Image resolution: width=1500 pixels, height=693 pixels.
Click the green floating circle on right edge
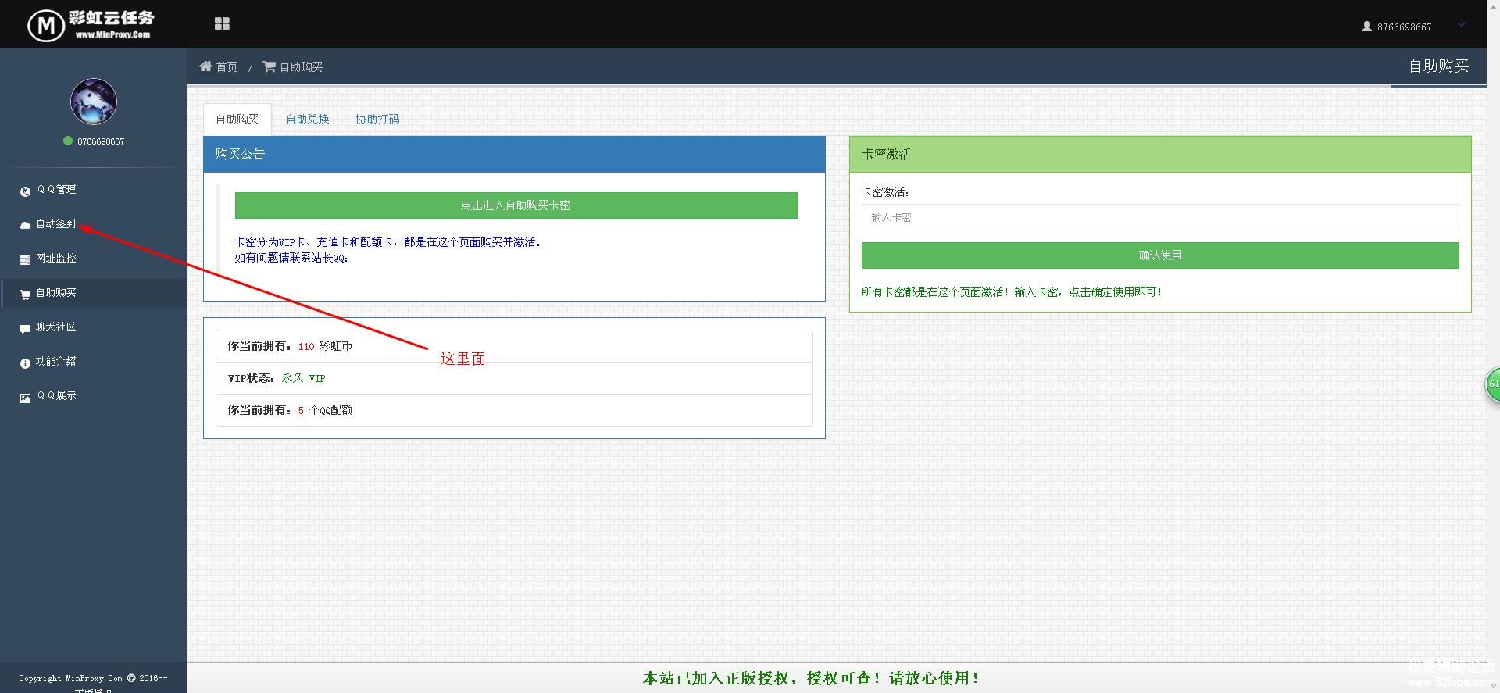coord(1492,384)
